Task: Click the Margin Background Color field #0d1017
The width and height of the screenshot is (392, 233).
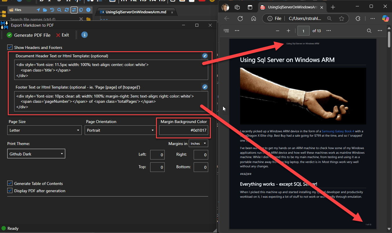Action: click(x=184, y=130)
